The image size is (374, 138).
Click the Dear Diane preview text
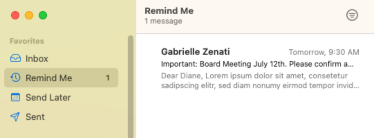click(x=260, y=81)
